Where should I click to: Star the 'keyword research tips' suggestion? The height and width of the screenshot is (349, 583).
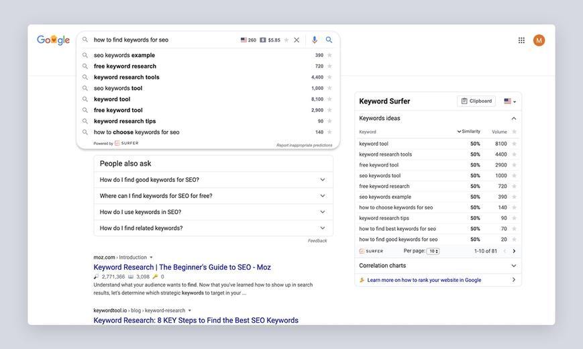coord(329,121)
